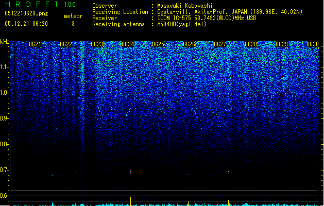
Task: Click the meteor echo dot near 0627
Action: coord(228,171)
